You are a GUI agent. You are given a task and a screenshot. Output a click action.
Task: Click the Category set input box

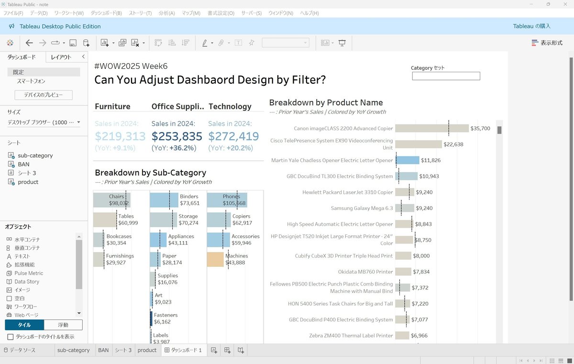(446, 76)
